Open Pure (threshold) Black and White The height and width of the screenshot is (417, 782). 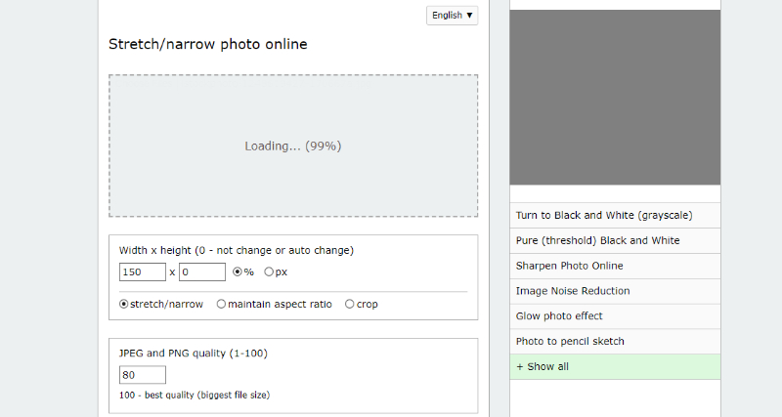[615, 240]
